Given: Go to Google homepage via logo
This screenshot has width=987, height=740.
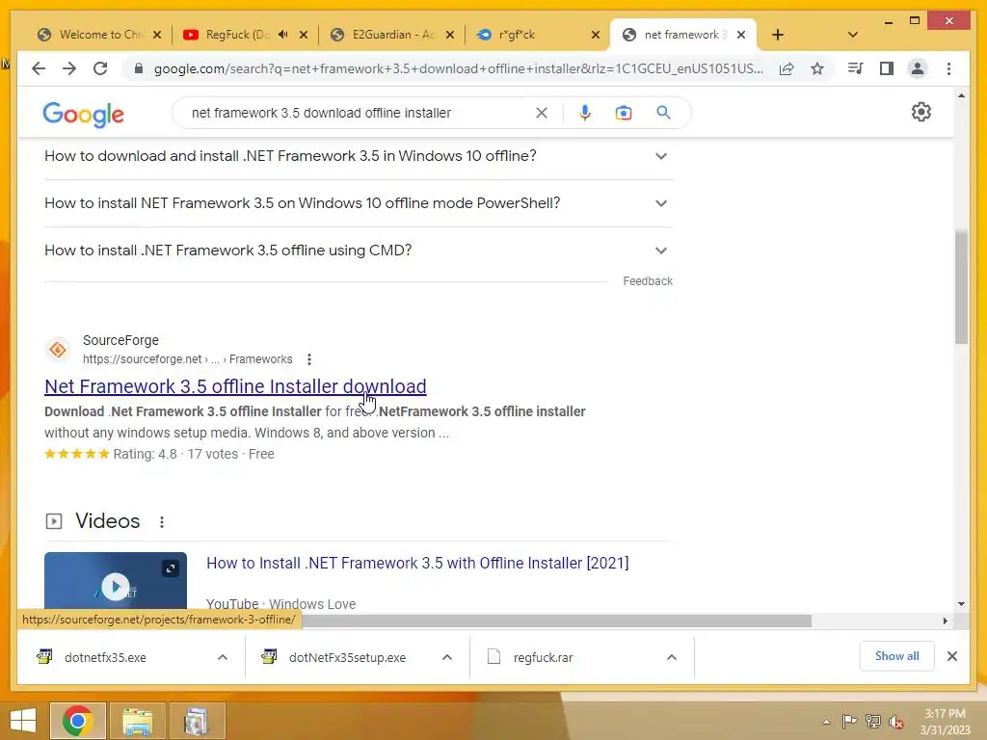Looking at the screenshot, I should click(83, 114).
